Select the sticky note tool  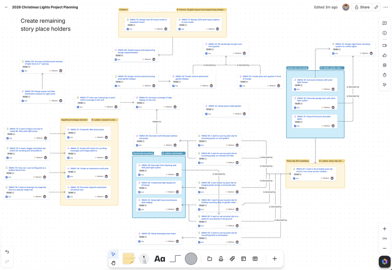click(129, 259)
